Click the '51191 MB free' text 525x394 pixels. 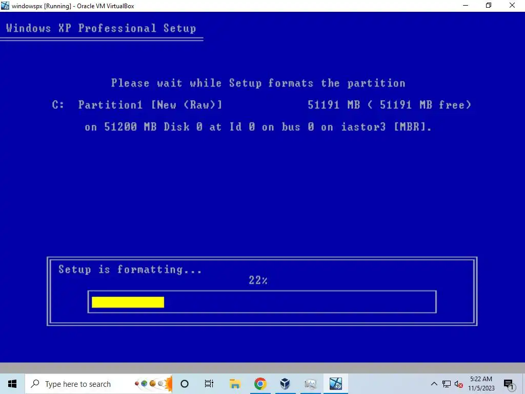point(425,105)
